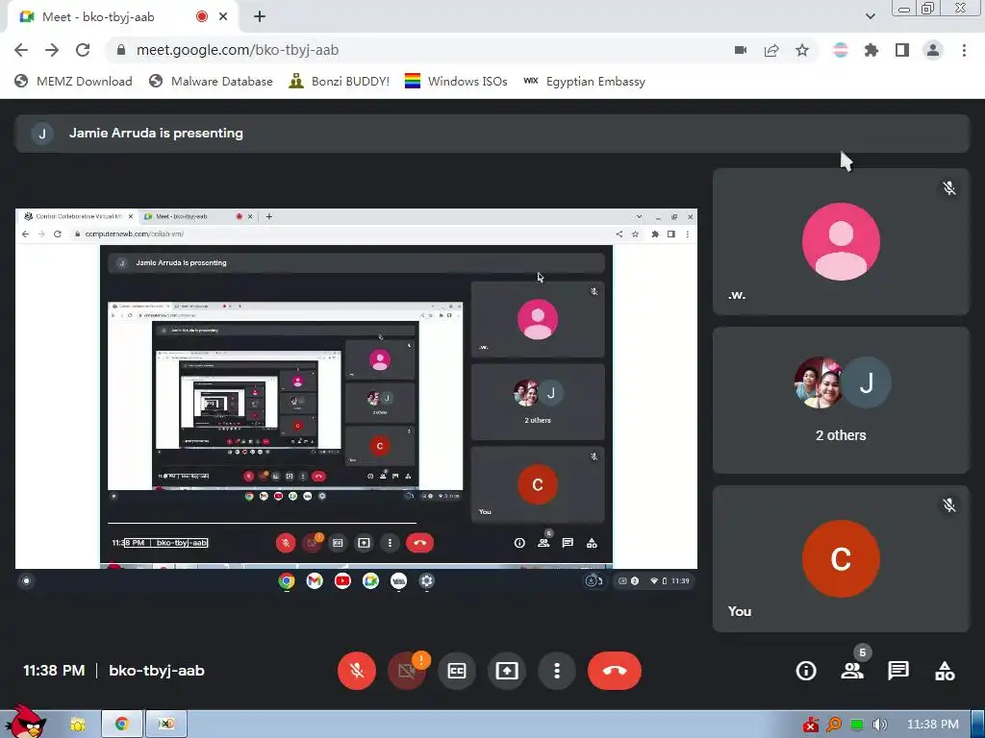Show desktop button at taskbar end
Screen dimensions: 985x738
coord(977,725)
